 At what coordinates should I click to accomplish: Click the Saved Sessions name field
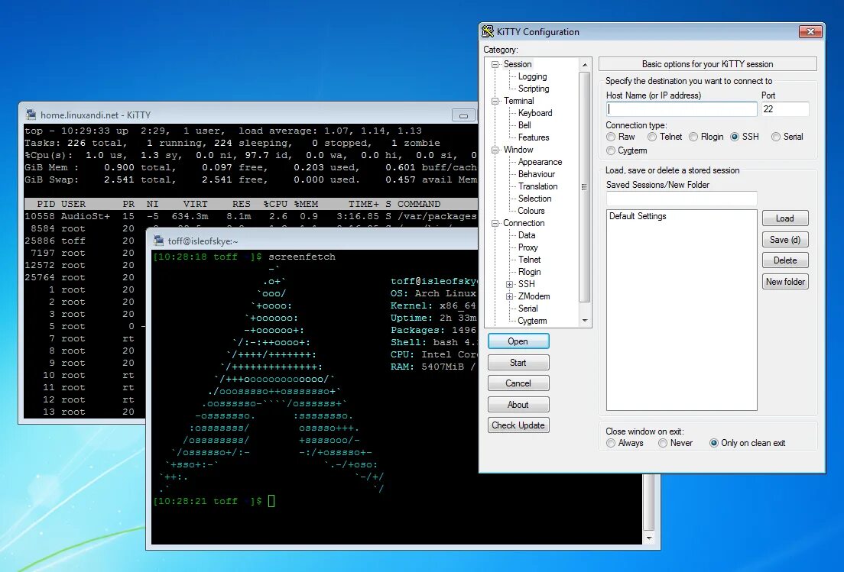tap(681, 199)
